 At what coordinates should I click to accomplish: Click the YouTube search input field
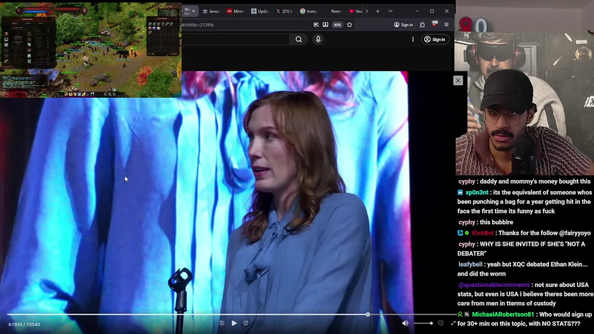click(235, 39)
